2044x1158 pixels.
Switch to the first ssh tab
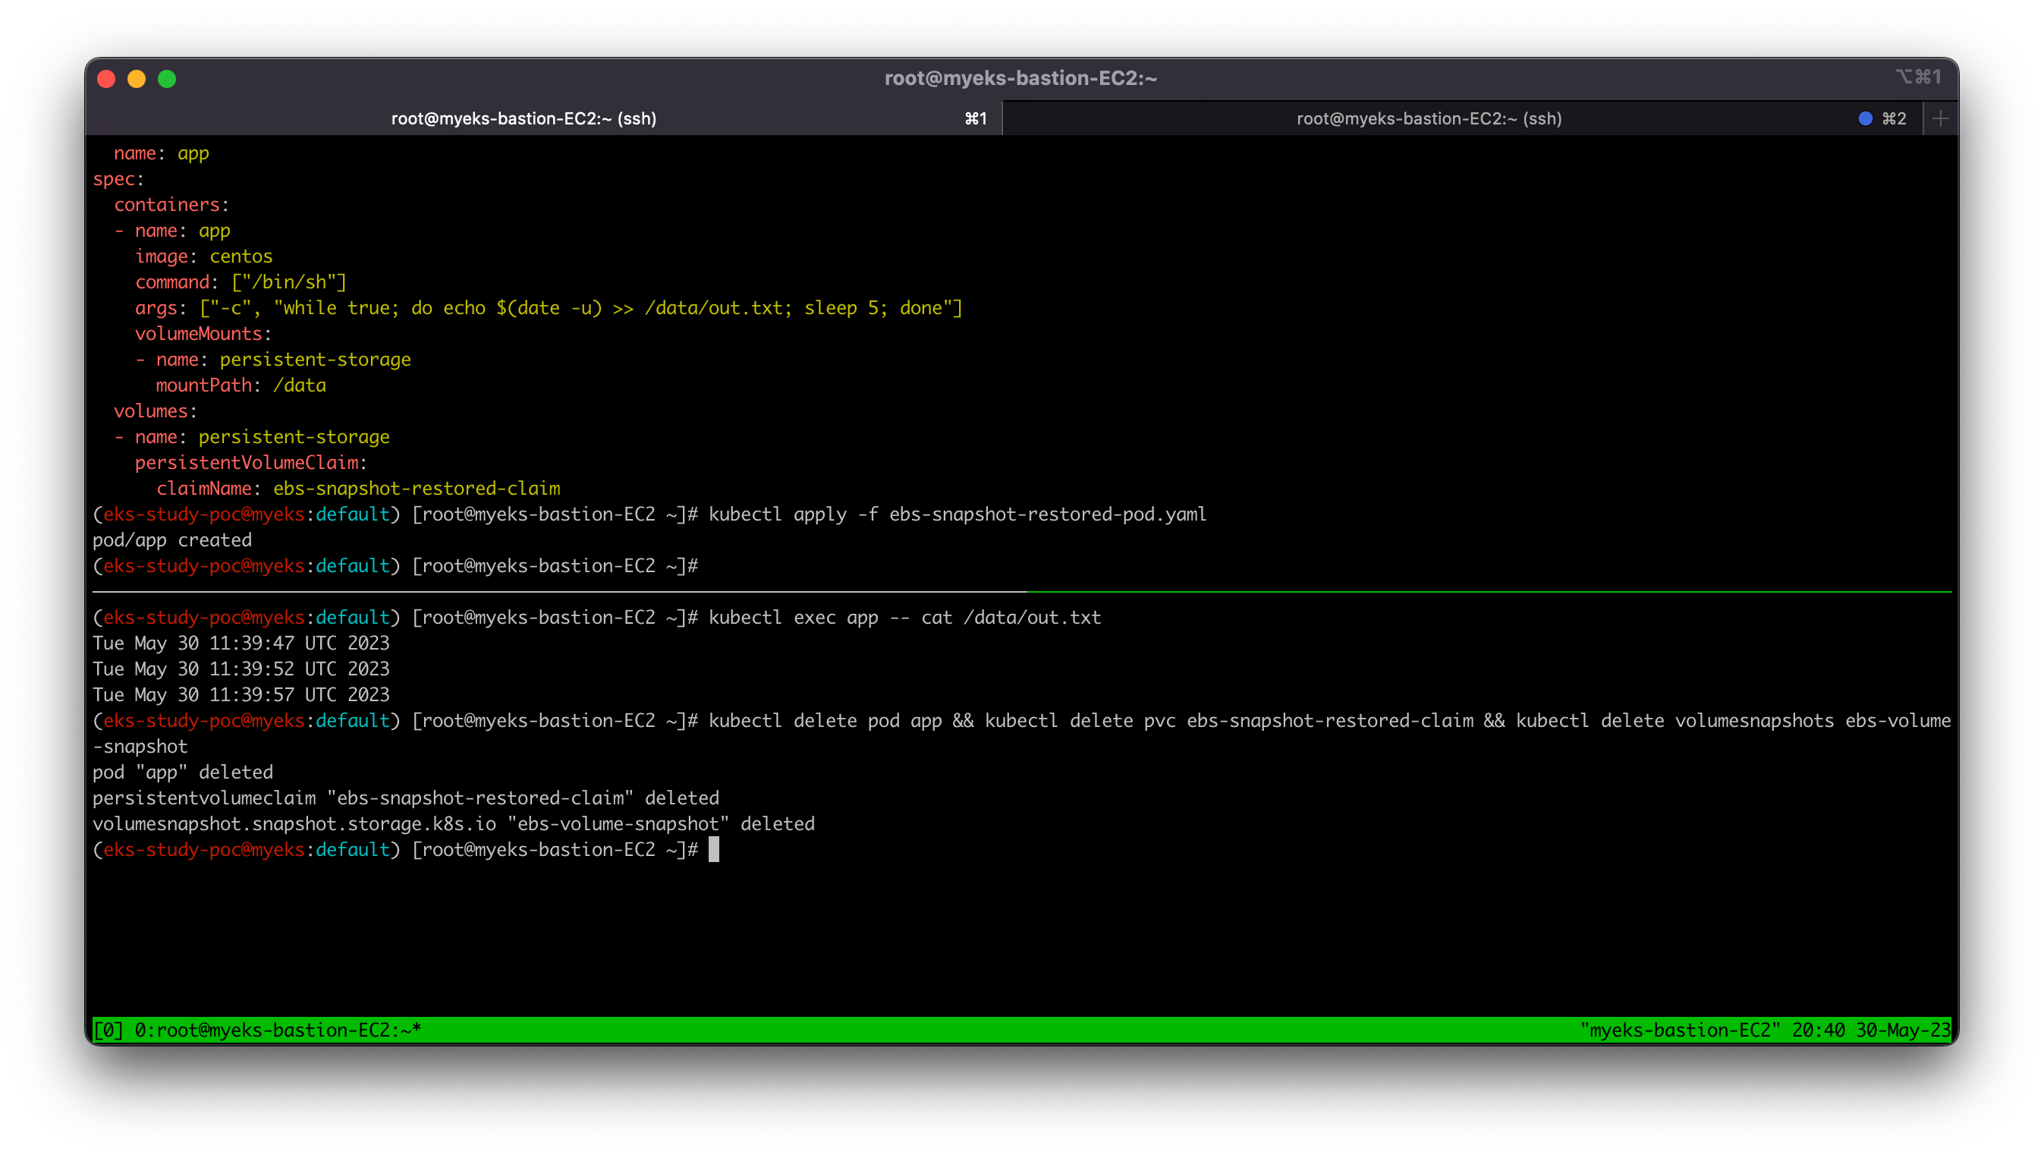click(x=523, y=118)
